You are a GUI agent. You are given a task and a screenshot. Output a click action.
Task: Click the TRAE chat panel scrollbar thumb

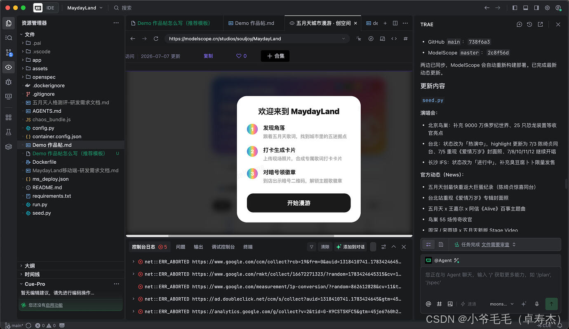pyautogui.click(x=567, y=184)
